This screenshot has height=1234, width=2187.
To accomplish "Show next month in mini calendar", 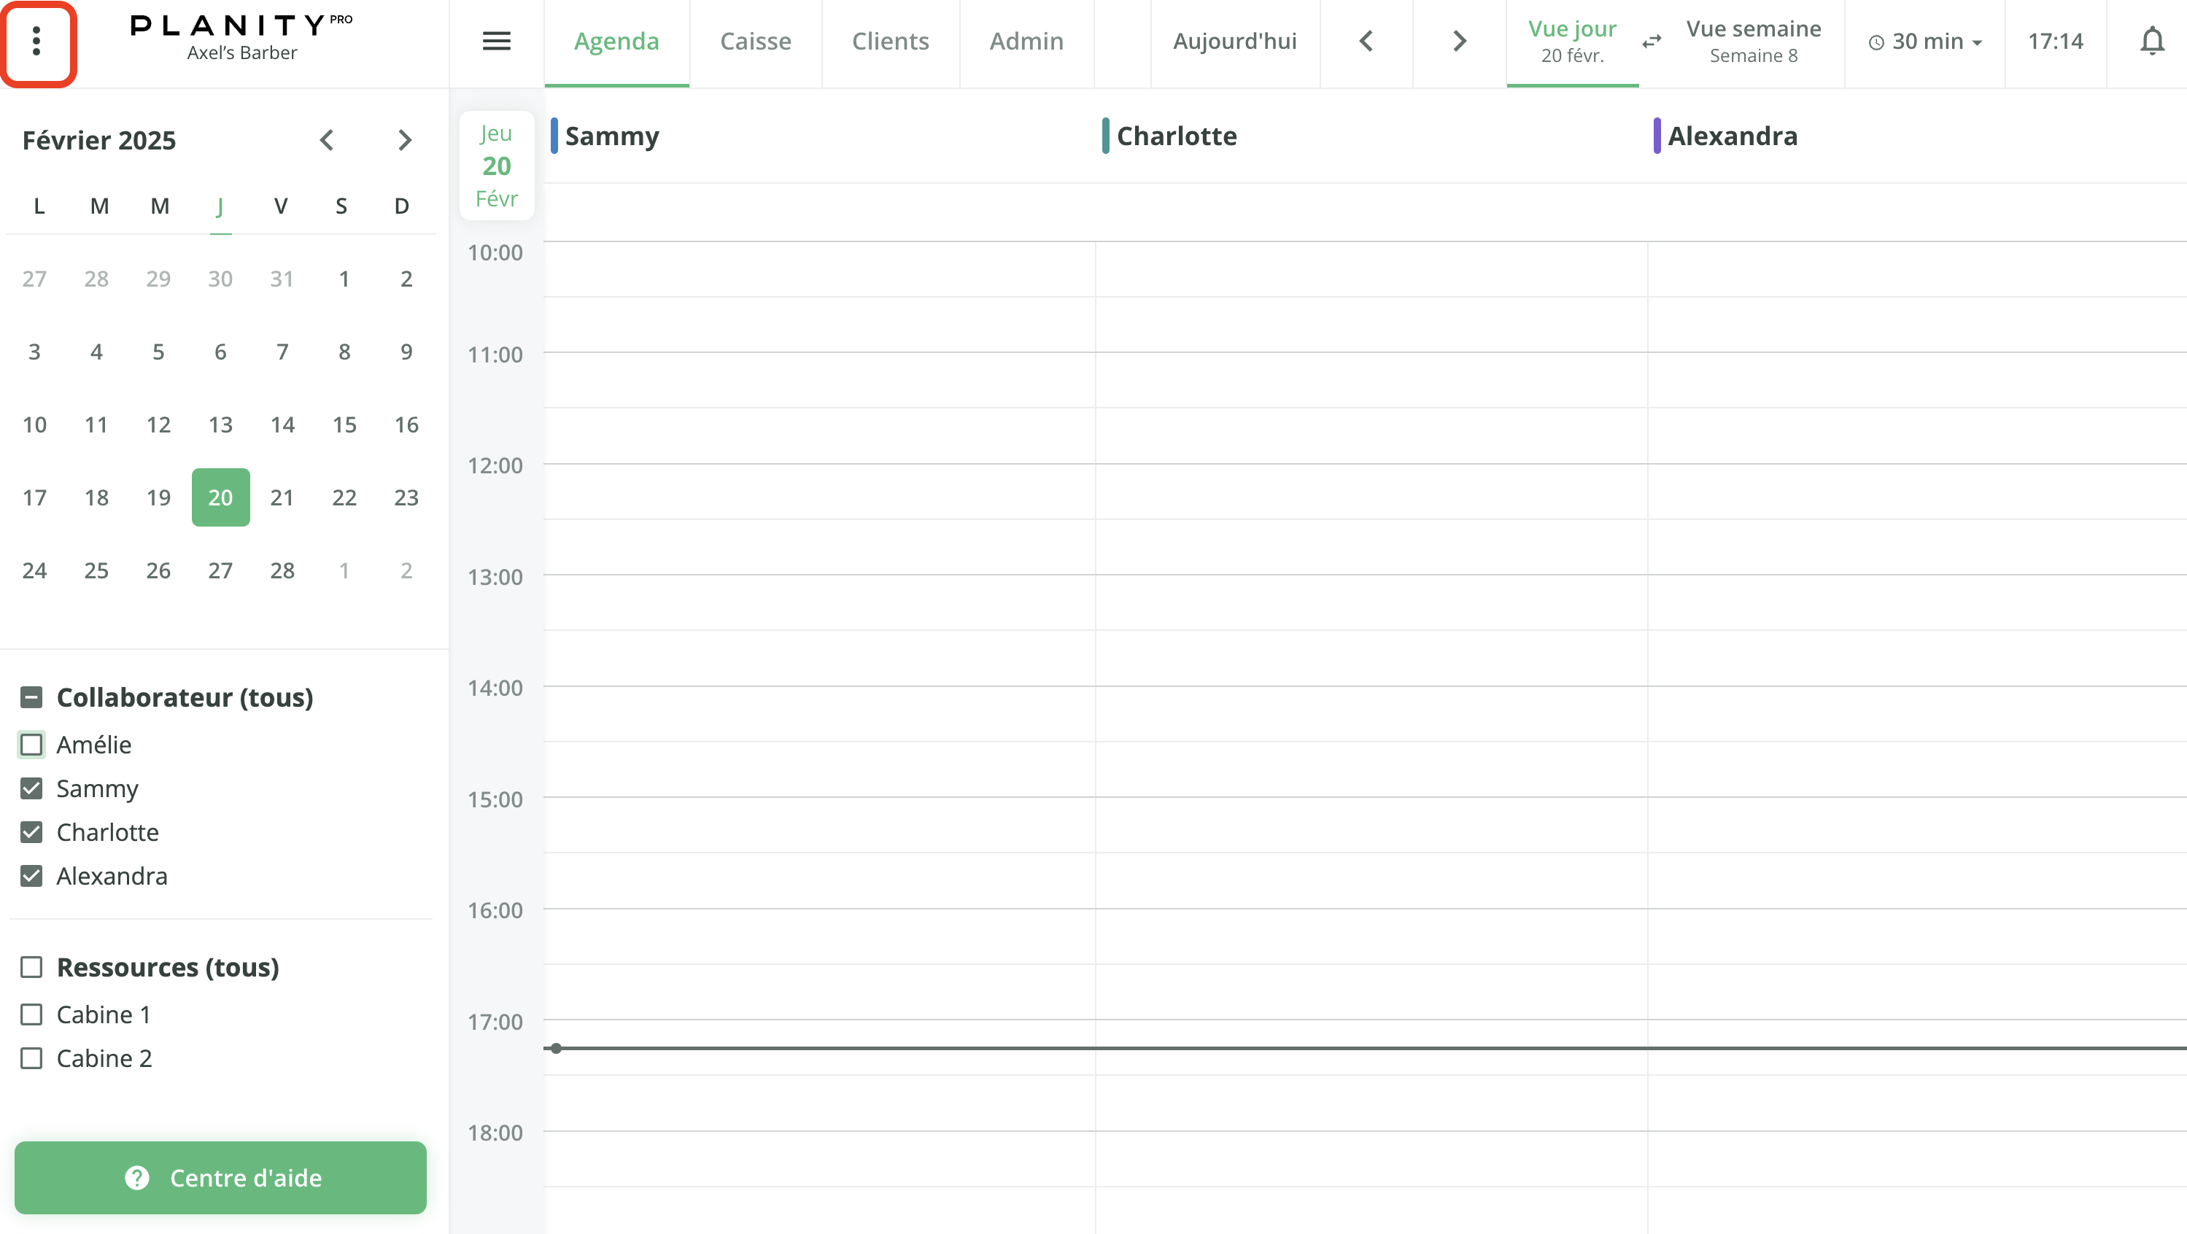I will point(405,140).
